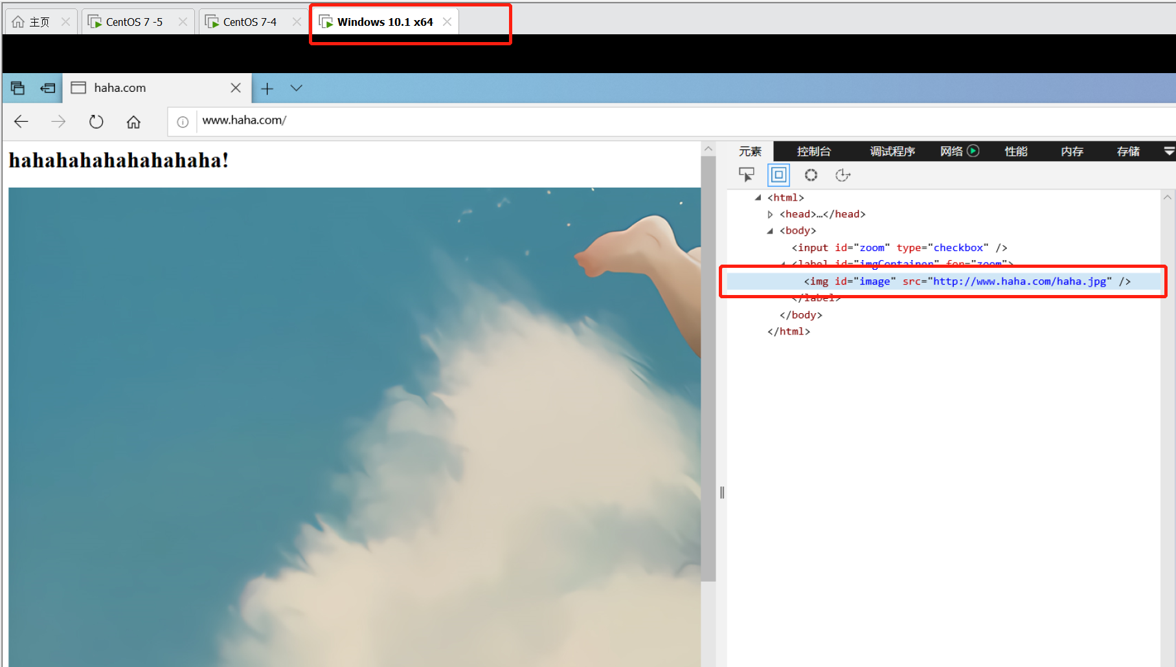Click page scrollbar up arrow
This screenshot has height=667, width=1176.
[x=708, y=149]
